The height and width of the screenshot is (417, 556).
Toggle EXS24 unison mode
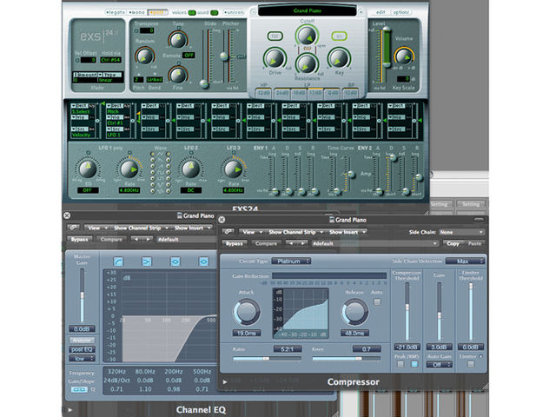click(234, 12)
